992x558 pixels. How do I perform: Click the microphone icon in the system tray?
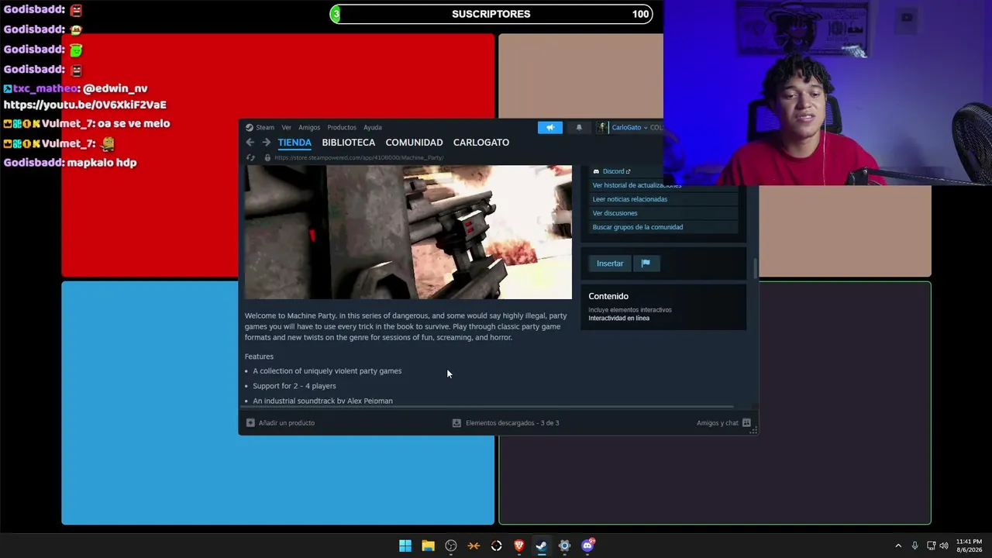(x=915, y=546)
